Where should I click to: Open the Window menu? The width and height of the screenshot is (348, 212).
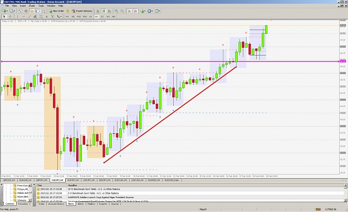[x=51, y=6]
